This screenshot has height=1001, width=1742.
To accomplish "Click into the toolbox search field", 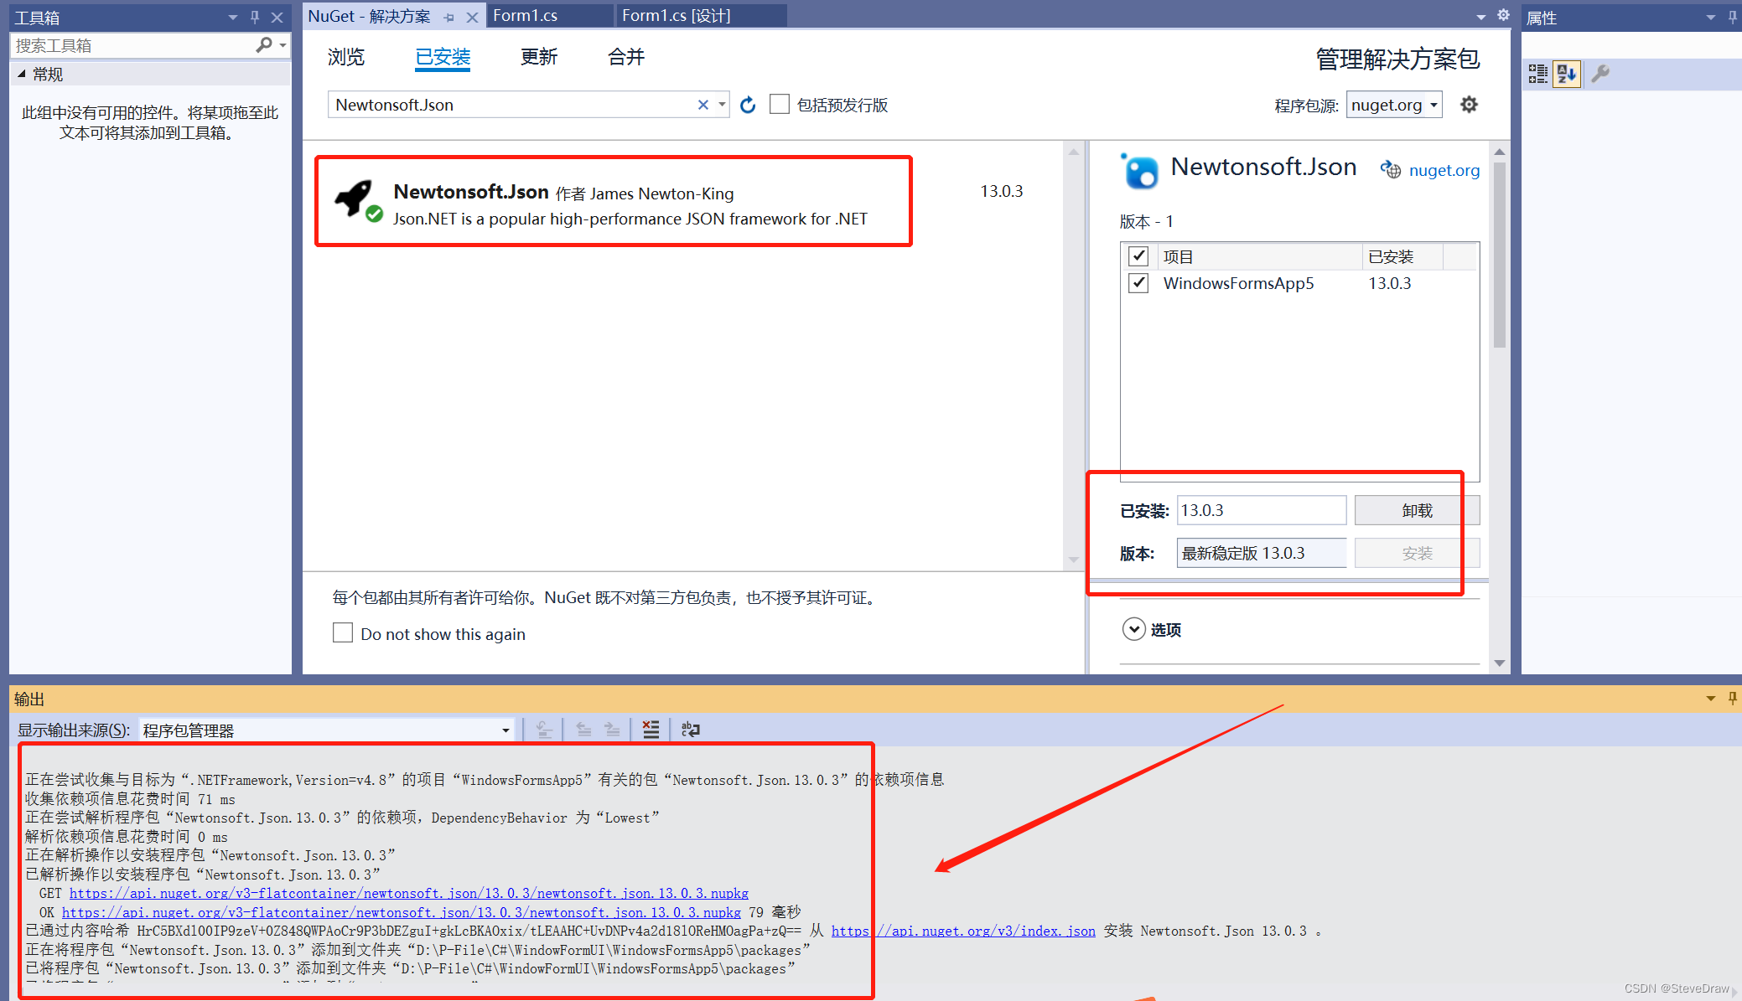I will coord(134,45).
